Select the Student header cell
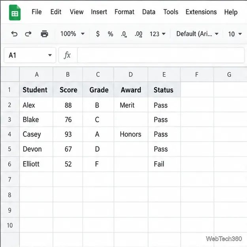The image size is (247, 247). click(x=36, y=90)
